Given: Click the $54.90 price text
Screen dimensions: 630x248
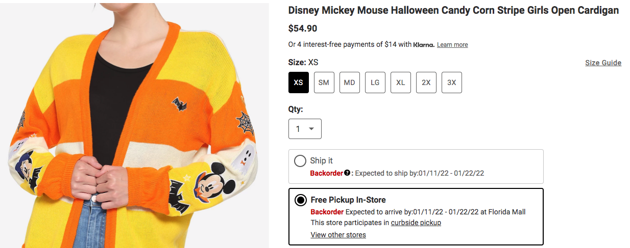Looking at the screenshot, I should (303, 29).
